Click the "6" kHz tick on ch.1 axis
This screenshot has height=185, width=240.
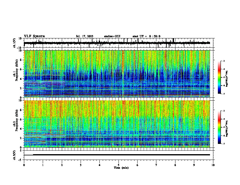(21, 70)
